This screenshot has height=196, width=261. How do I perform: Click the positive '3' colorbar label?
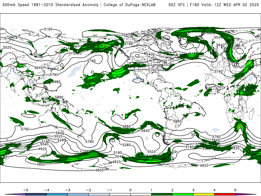193,190
